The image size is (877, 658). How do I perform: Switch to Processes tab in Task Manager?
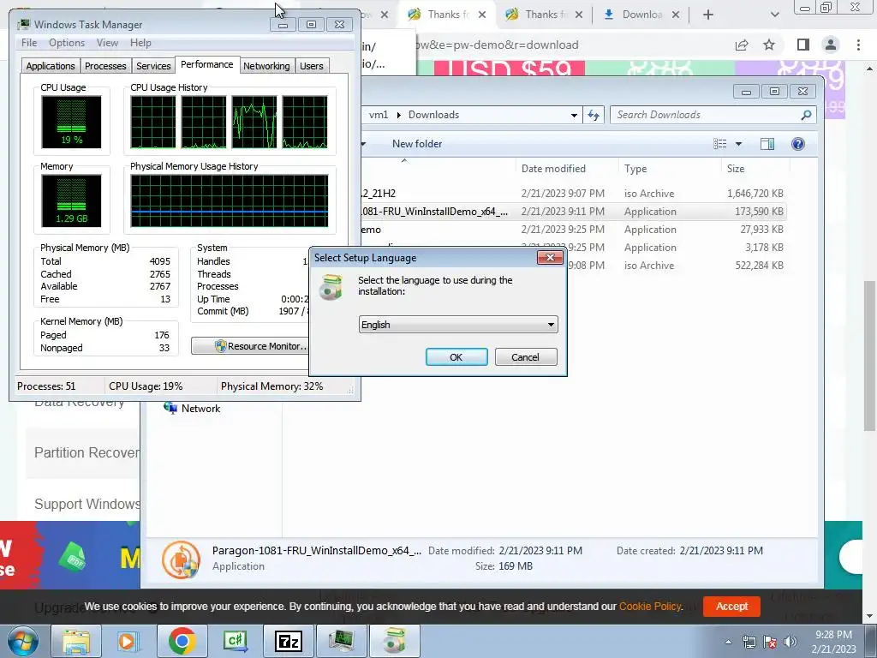[105, 66]
